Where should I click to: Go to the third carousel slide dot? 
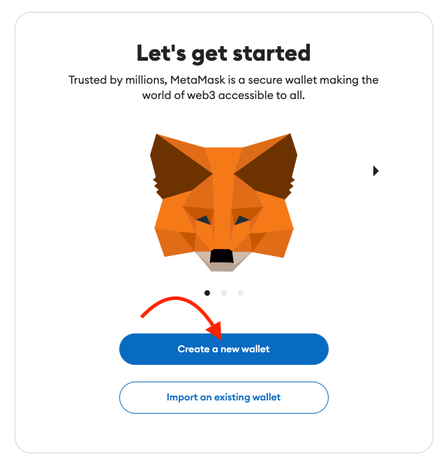(241, 293)
